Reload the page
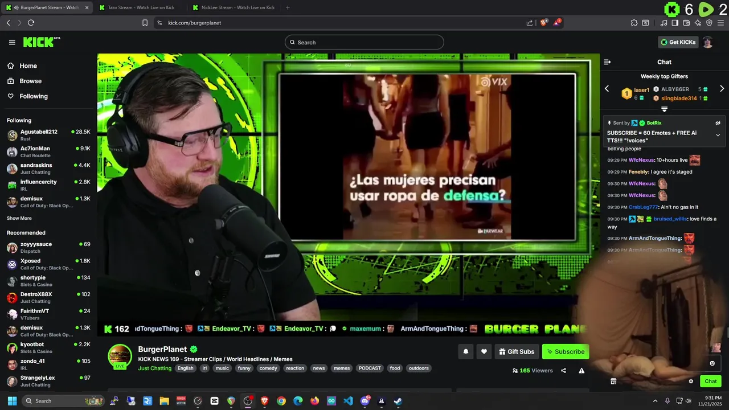 click(x=31, y=23)
